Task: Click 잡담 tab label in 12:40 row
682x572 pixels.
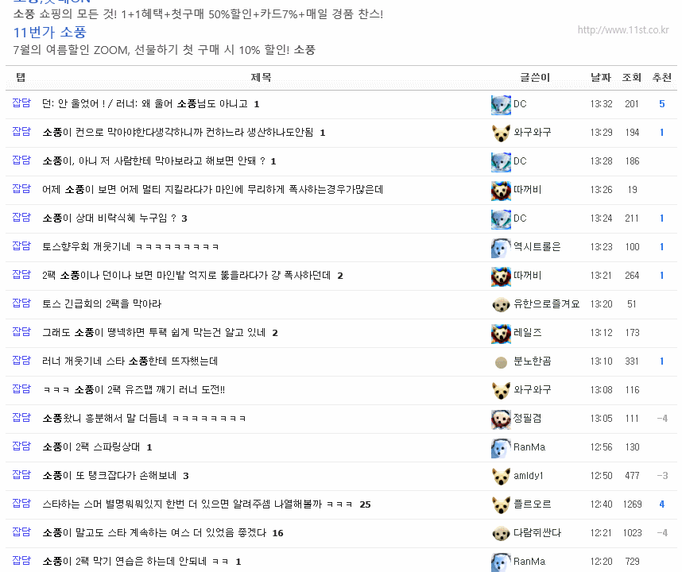Action: pos(21,504)
